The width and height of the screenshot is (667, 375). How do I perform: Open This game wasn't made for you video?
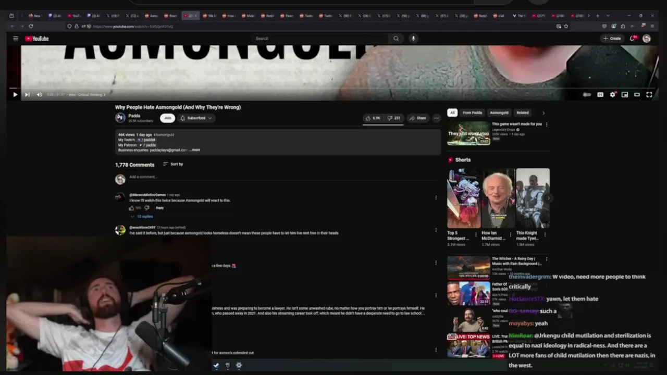[468, 133]
